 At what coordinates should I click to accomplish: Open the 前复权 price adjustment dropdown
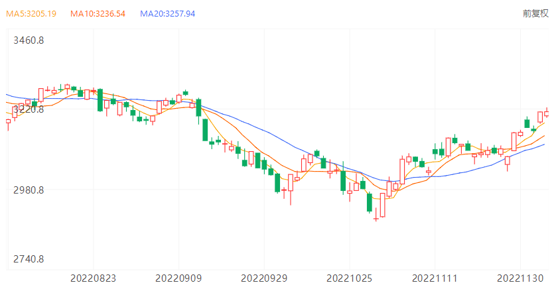(x=535, y=13)
